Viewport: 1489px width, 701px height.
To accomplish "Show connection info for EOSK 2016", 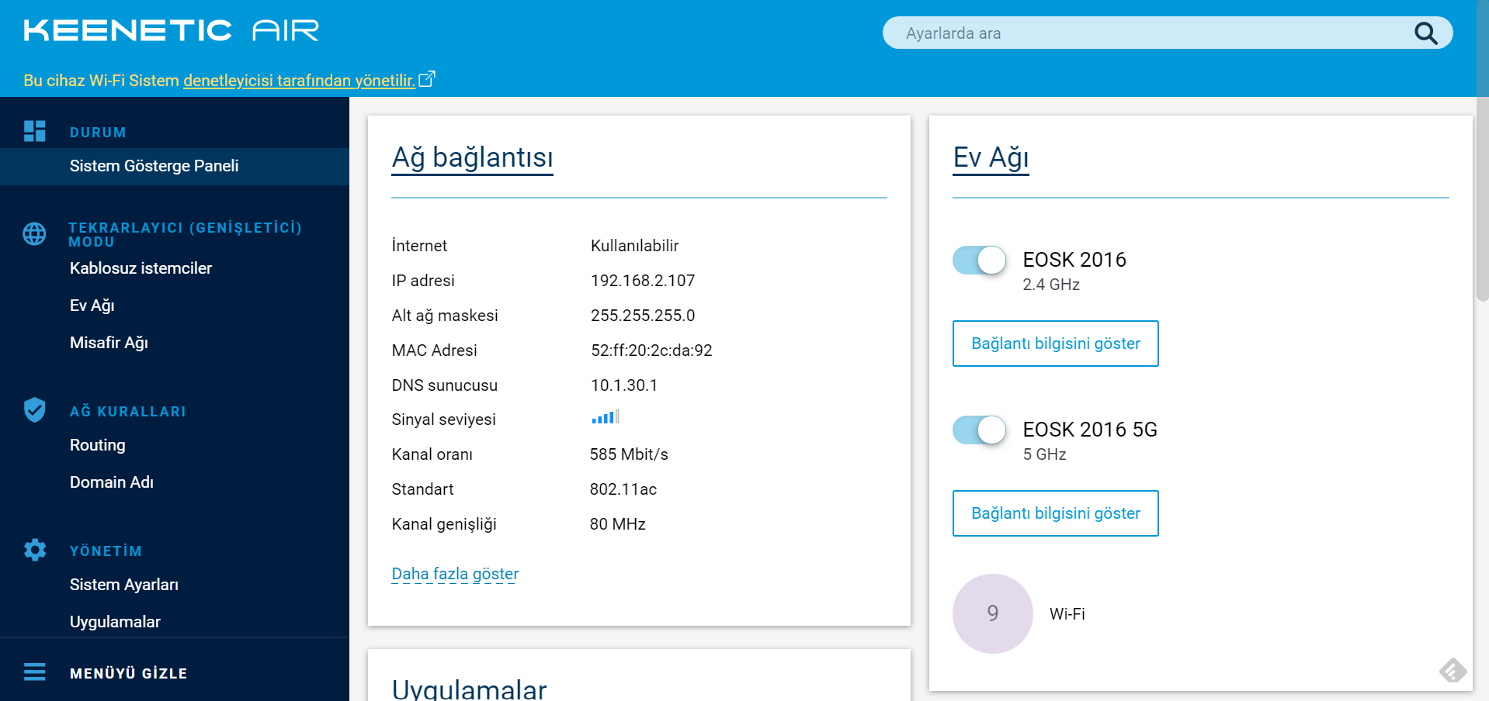I will [1055, 344].
